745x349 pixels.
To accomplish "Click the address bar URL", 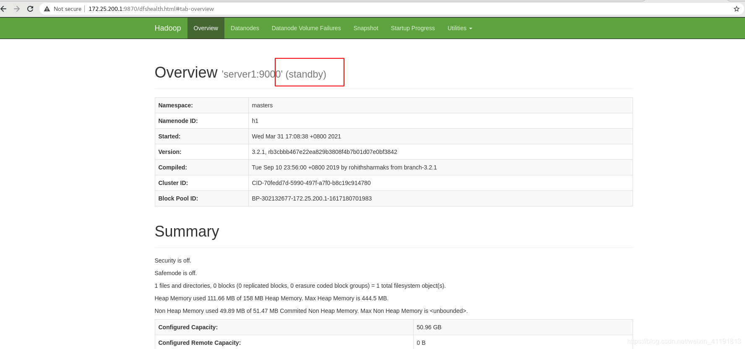I will tap(151, 9).
